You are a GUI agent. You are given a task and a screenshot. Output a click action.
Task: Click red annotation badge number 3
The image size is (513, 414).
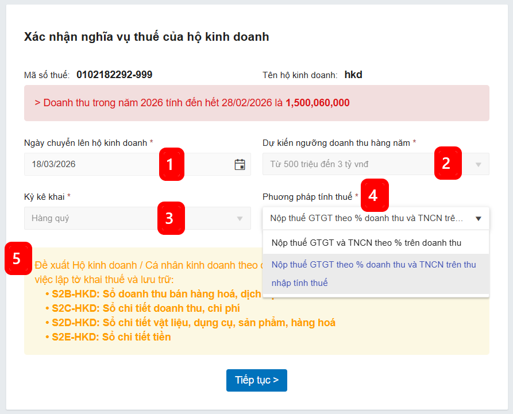click(170, 218)
